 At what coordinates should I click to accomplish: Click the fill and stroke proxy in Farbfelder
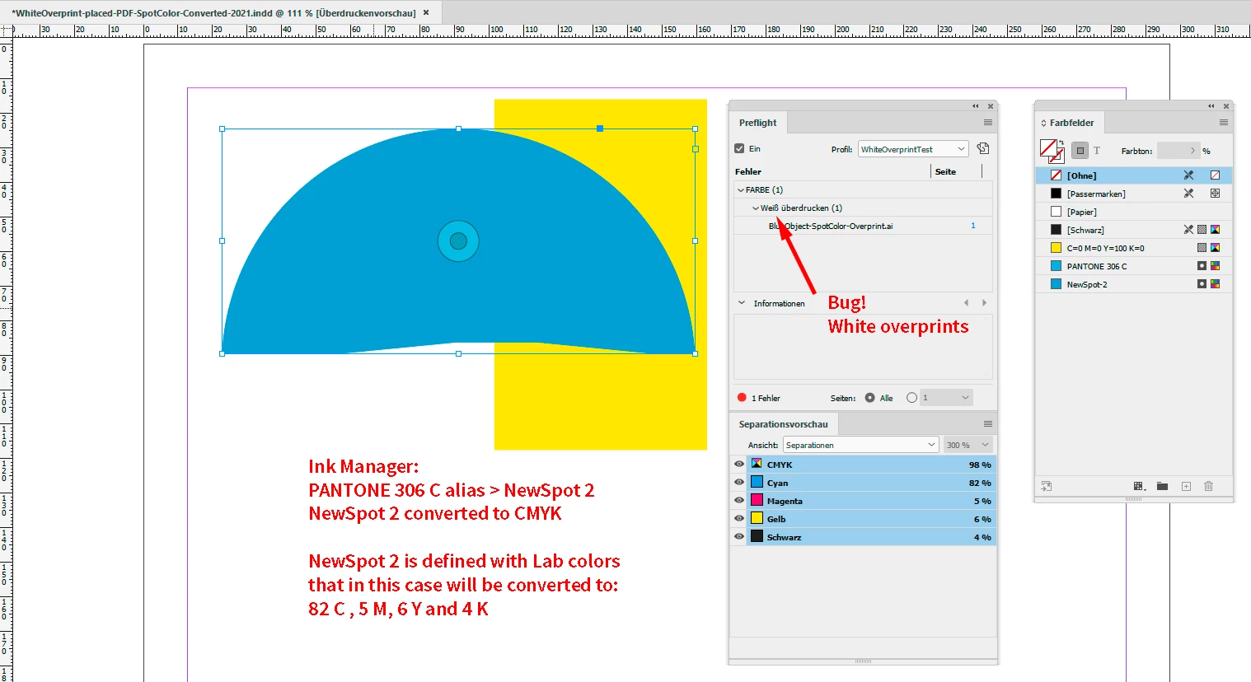[1051, 150]
